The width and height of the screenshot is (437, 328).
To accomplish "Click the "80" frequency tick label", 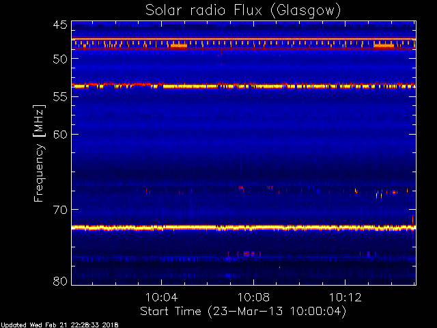I will (60, 281).
